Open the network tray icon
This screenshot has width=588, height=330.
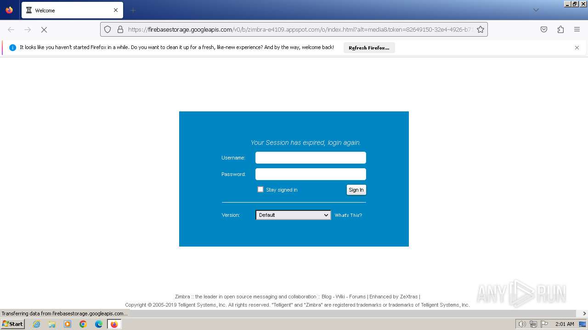(533, 324)
